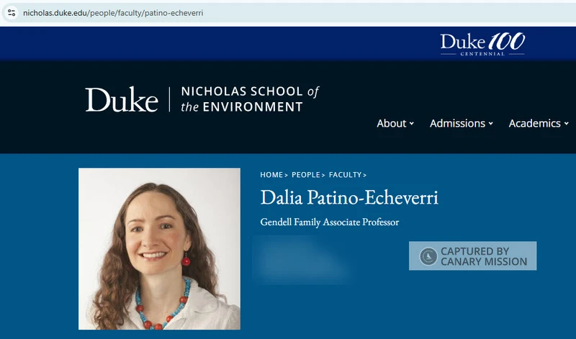
Task: Expand the Admissions menu
Action: pos(462,123)
